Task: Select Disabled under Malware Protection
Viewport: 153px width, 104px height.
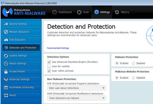Action: 133,63
